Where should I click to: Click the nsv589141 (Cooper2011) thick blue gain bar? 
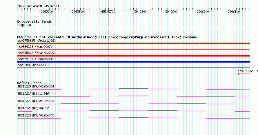pos(133,62)
